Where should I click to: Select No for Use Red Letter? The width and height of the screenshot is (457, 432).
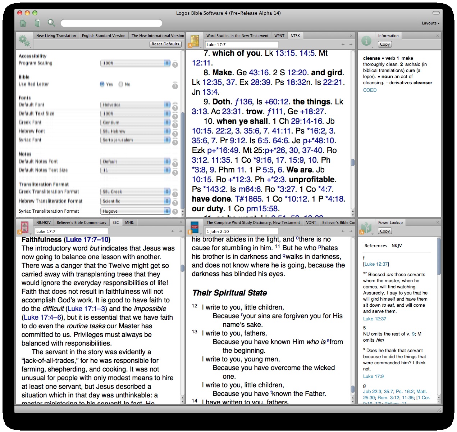tap(121, 84)
